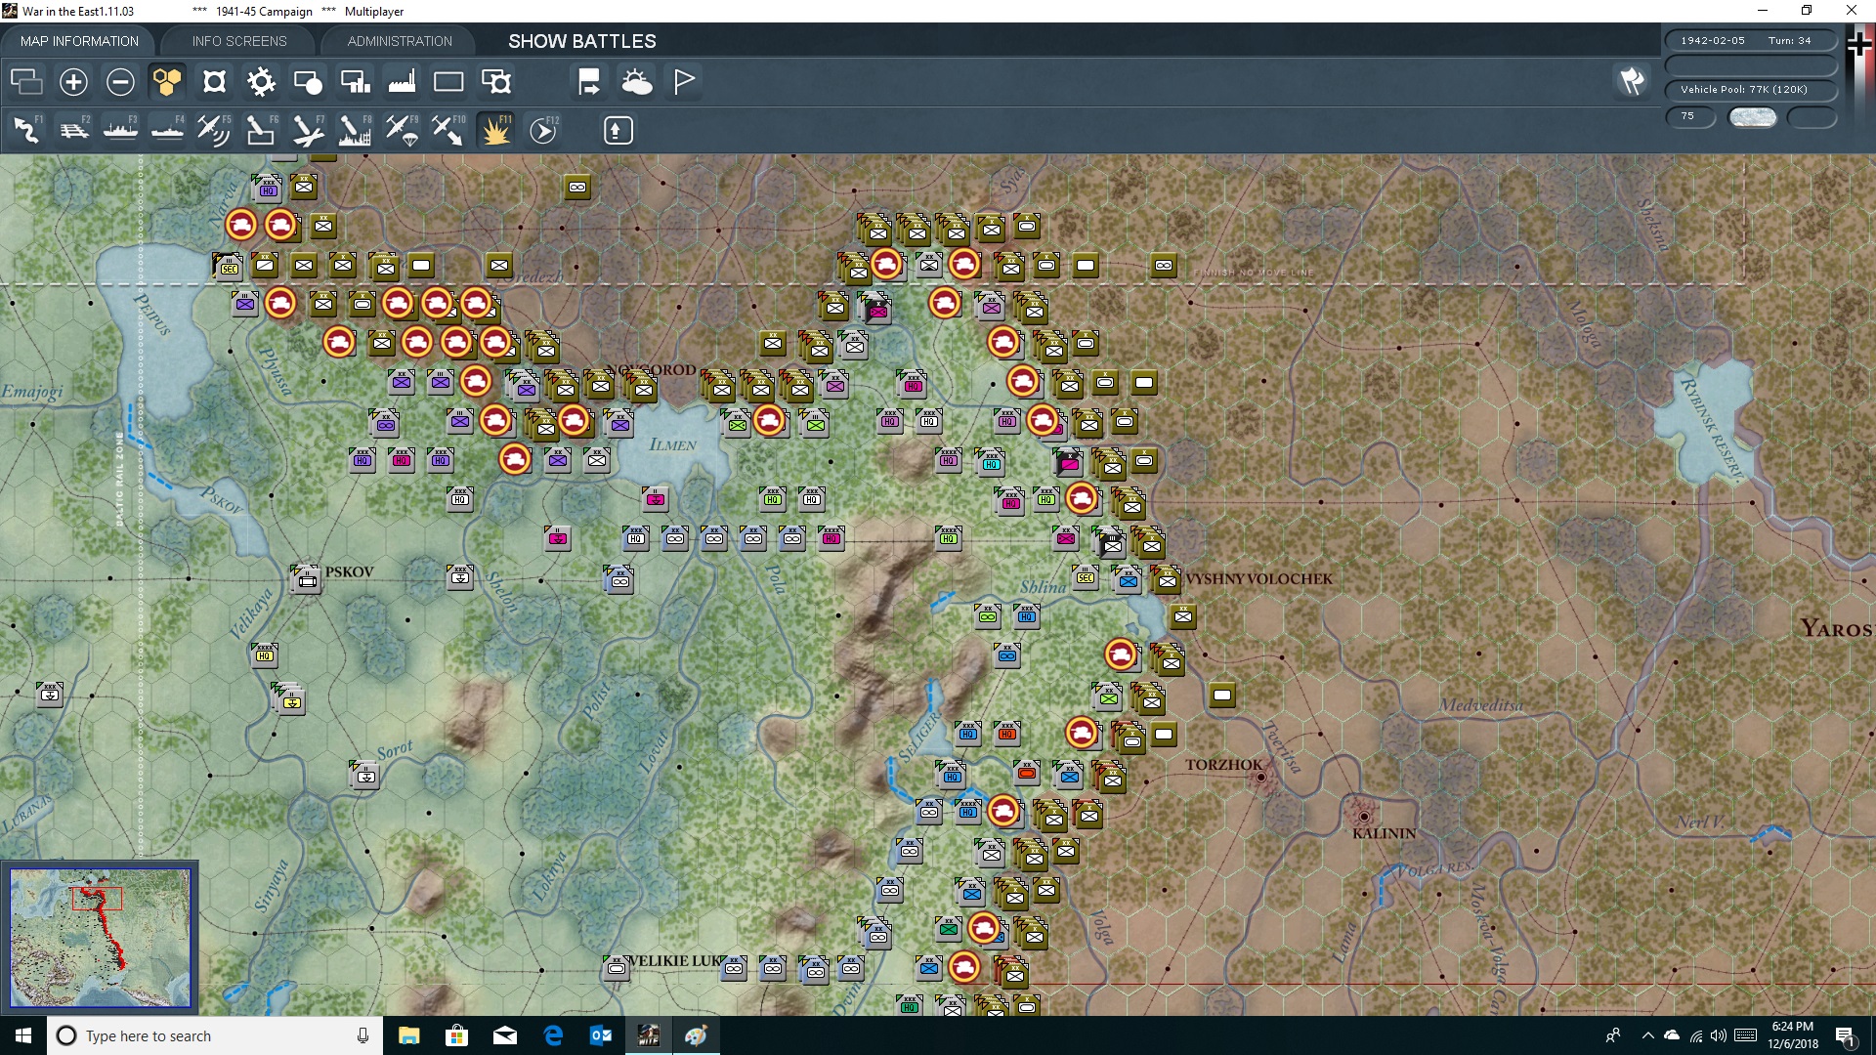Open Microsoft Edge from the taskbar

point(553,1035)
